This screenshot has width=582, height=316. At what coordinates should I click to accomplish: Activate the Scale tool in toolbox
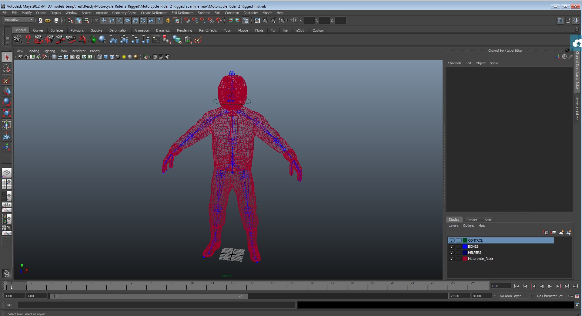tap(7, 113)
